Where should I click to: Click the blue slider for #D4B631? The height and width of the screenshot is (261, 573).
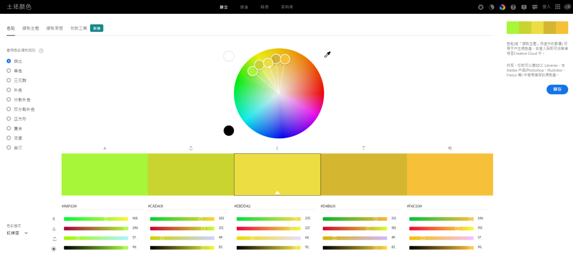pyautogui.click(x=355, y=238)
